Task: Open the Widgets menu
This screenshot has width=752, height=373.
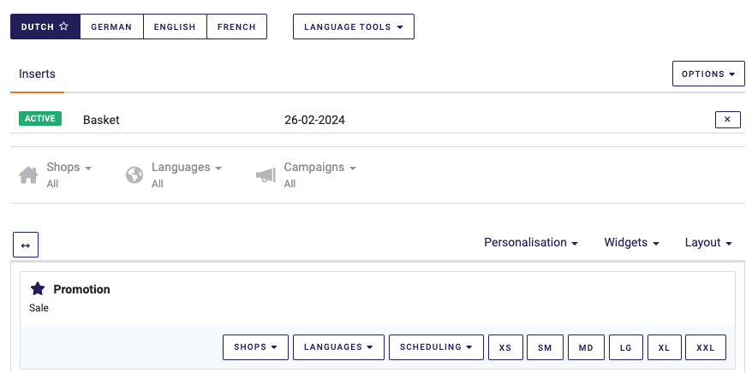Action: click(631, 243)
